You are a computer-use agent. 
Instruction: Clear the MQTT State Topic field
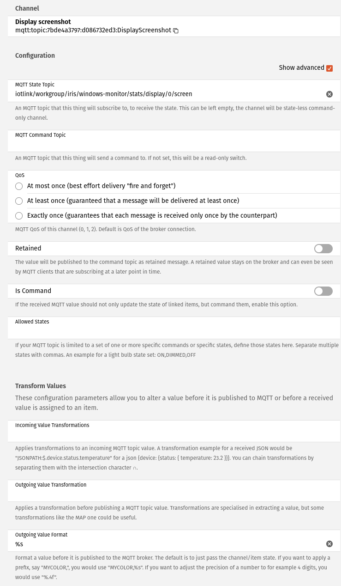pyautogui.click(x=329, y=94)
